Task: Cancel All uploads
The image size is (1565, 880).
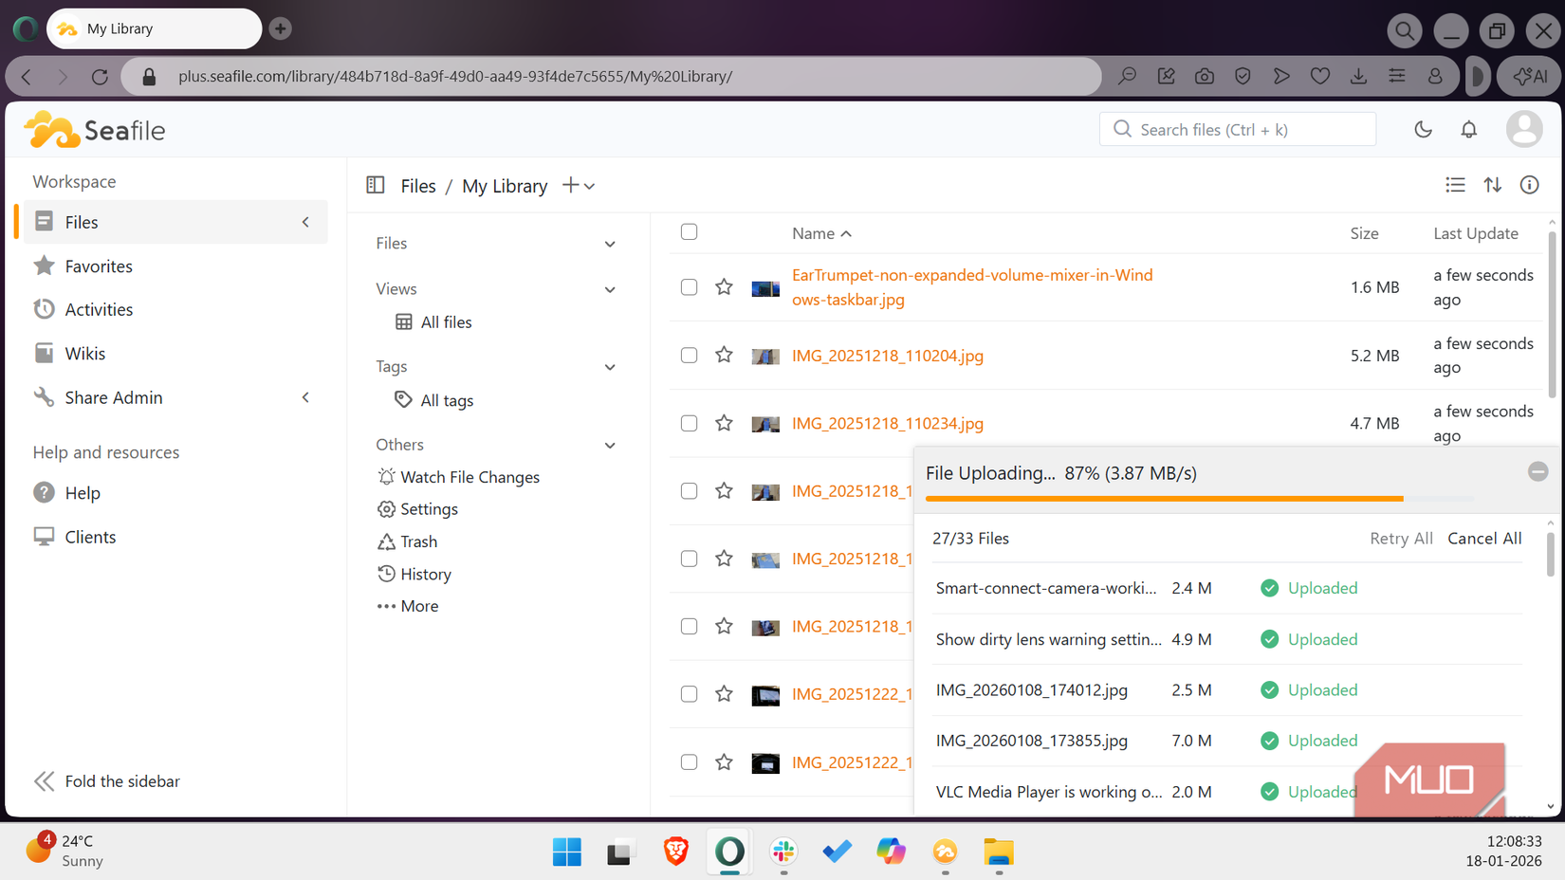Action: 1484,538
